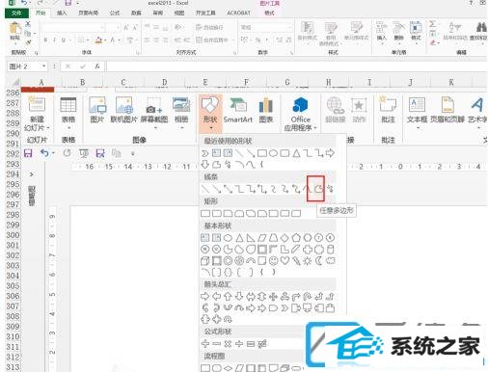Viewport: 488px width, 372px height.
Task: Pick the Scribble shape in Lines section
Action: tap(330, 189)
